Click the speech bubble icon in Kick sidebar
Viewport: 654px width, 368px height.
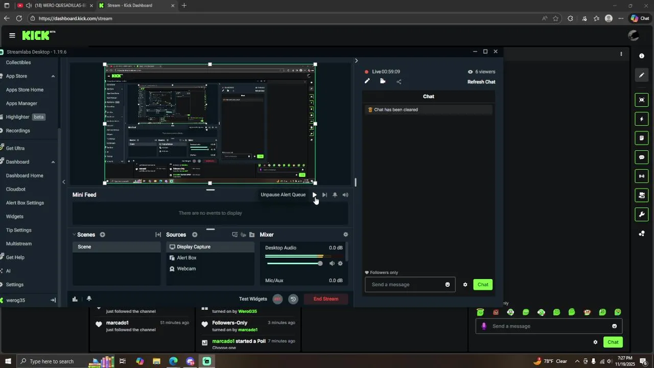(642, 157)
